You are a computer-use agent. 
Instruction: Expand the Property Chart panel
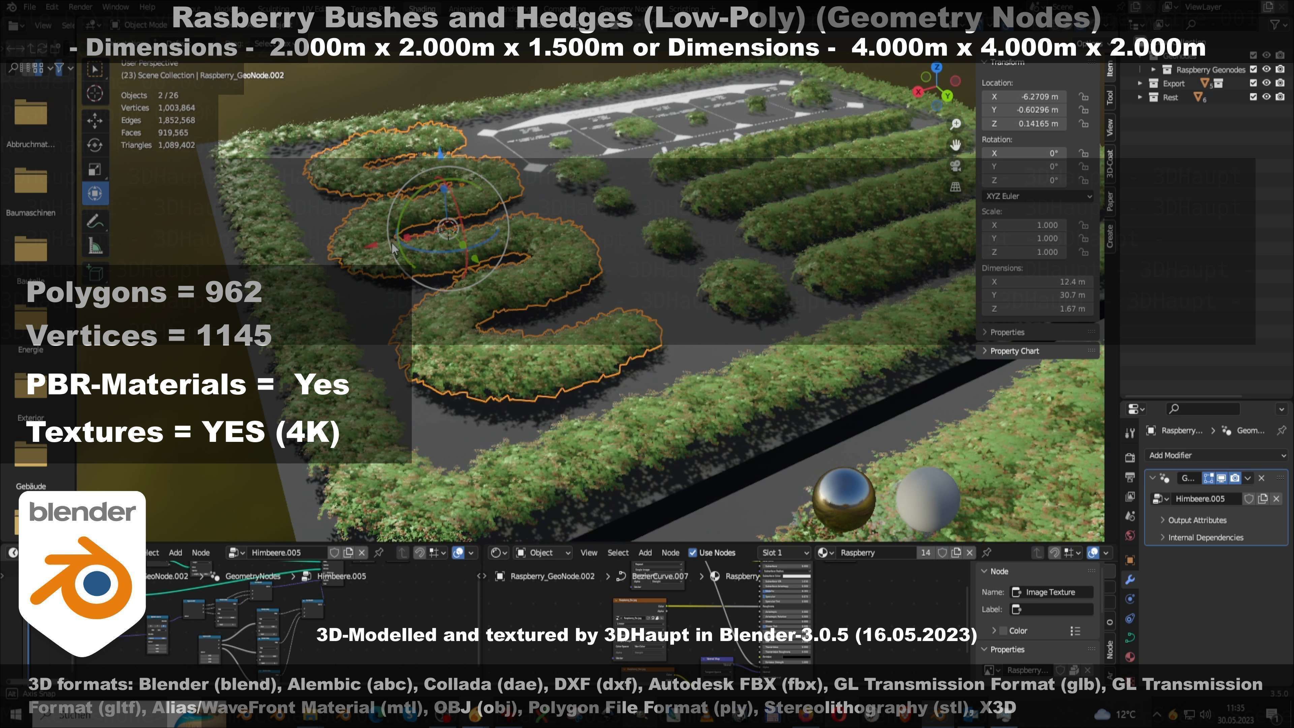point(1014,351)
